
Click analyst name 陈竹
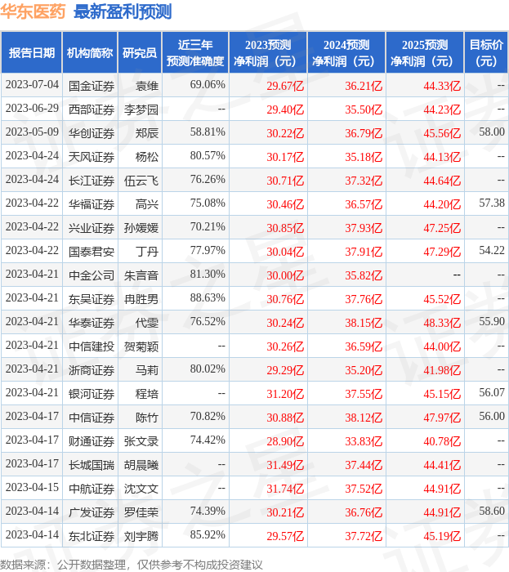point(147,418)
